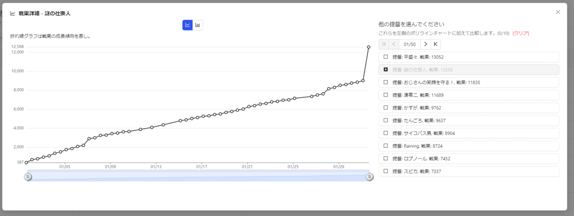Jump to the first admiral list page
The width and height of the screenshot is (574, 216).
(x=384, y=44)
